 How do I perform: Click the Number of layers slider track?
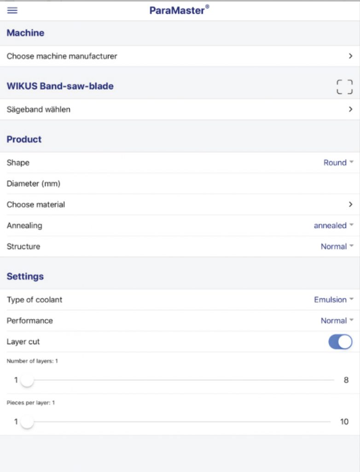coord(184,380)
